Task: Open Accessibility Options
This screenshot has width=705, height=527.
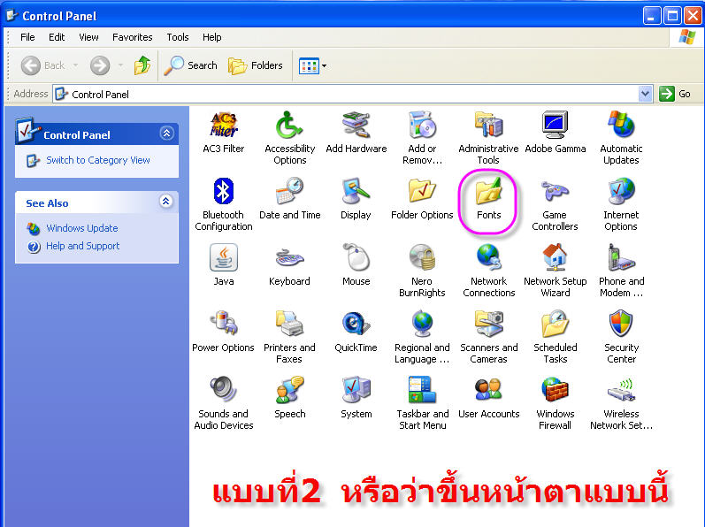Action: (x=290, y=138)
